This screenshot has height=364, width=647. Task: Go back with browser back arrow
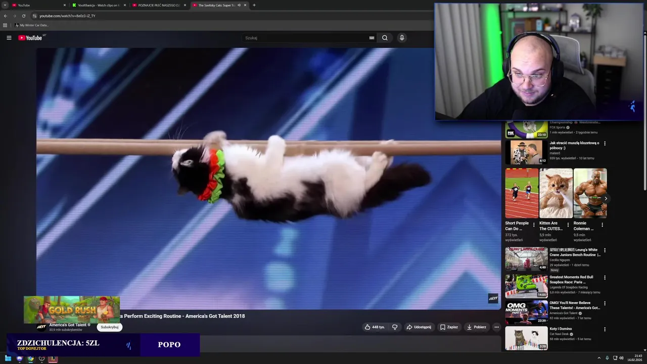[x=5, y=16]
